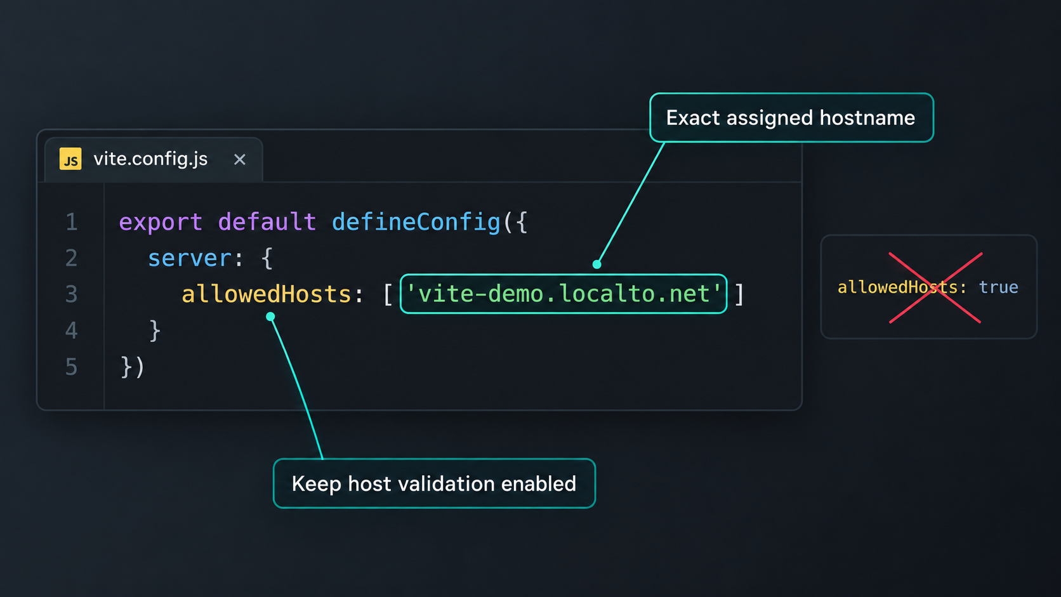Close the vite.config.js tab
The height and width of the screenshot is (597, 1061).
pyautogui.click(x=239, y=159)
